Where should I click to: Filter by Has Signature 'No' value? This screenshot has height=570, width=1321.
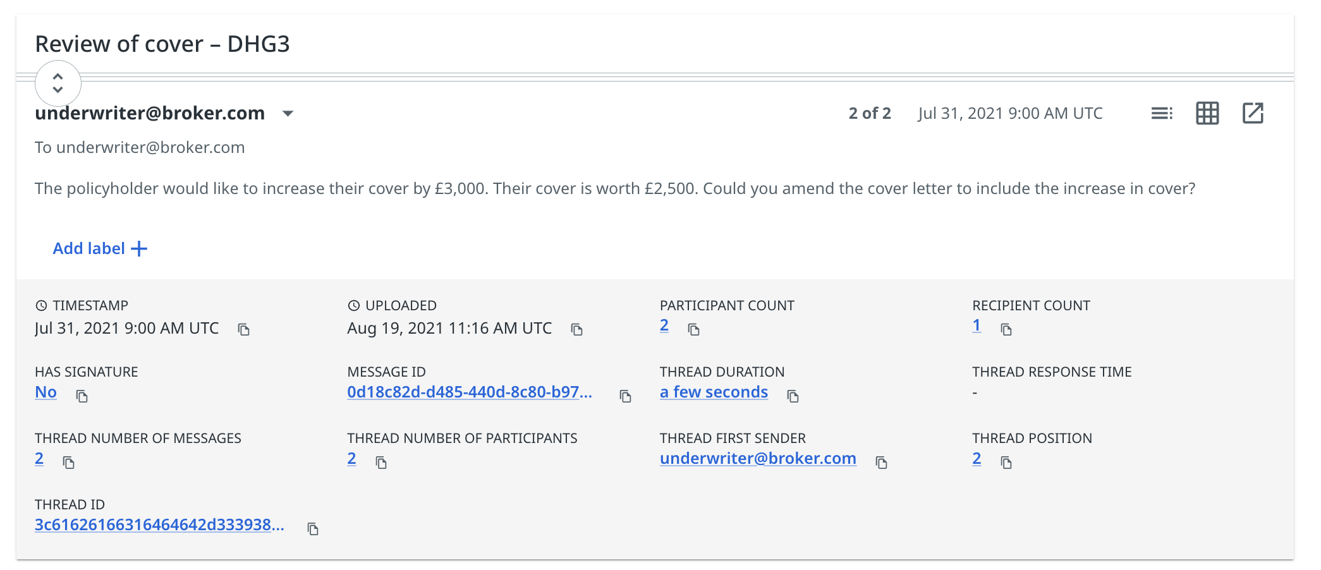click(x=46, y=392)
